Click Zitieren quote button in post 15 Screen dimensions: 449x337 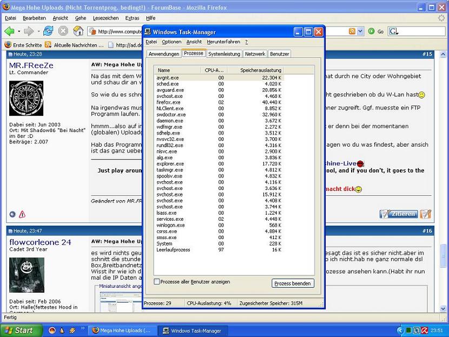coord(399,214)
